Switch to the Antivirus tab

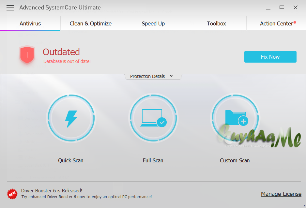pyautogui.click(x=30, y=23)
